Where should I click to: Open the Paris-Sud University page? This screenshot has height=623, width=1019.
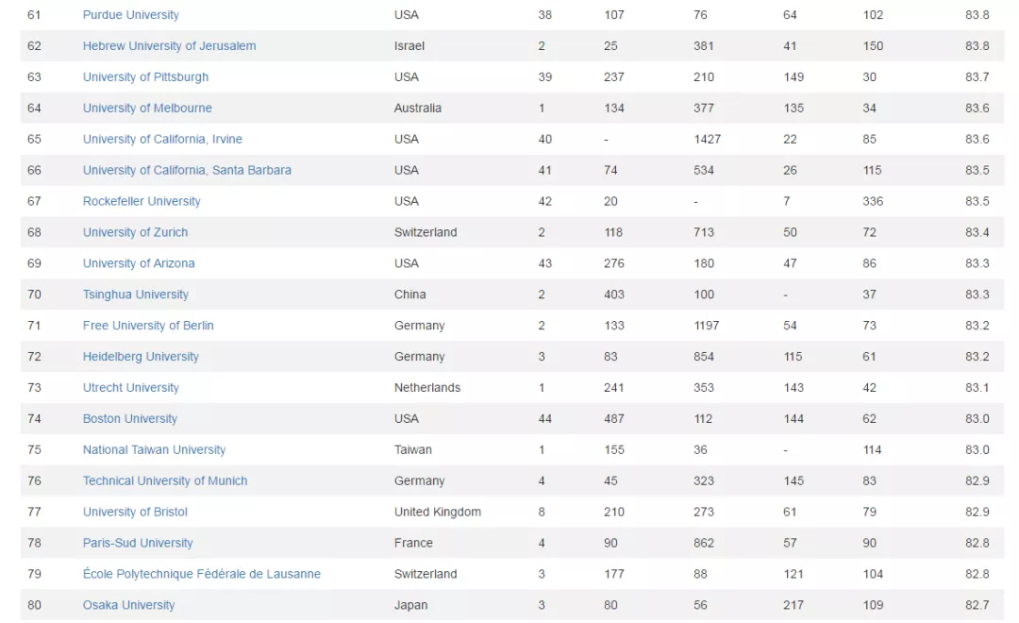138,543
